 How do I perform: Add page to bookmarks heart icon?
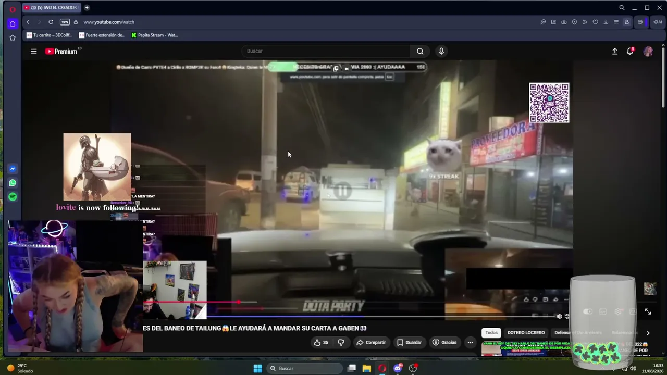click(595, 22)
